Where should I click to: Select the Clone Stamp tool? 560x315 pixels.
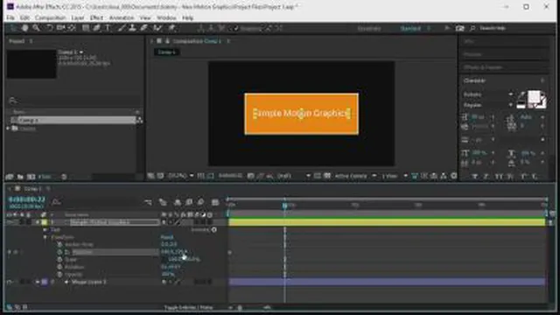132,28
